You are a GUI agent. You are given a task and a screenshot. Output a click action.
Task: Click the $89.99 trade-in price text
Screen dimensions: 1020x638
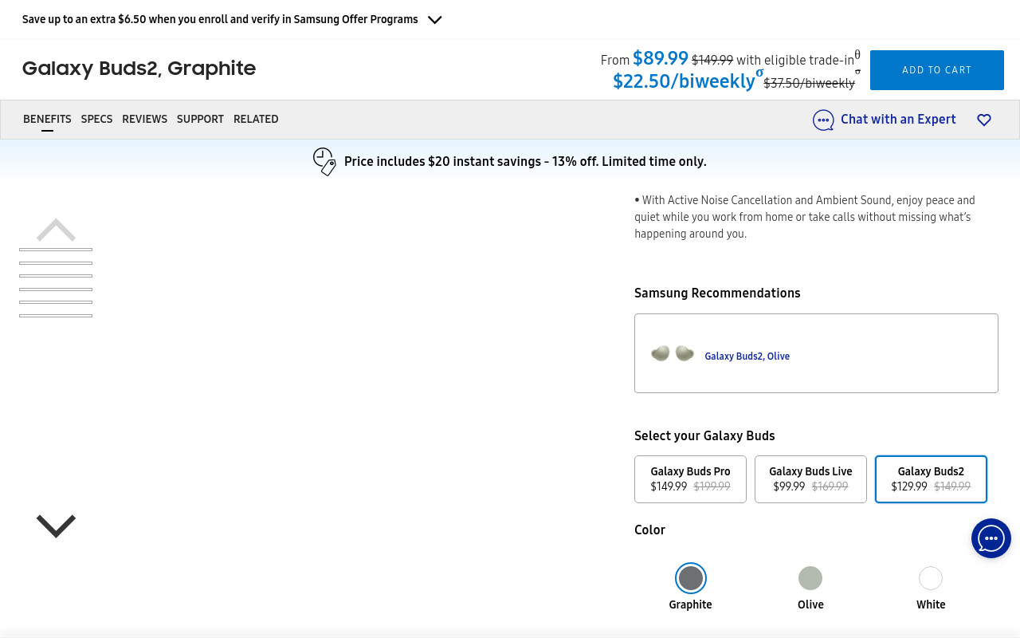pos(661,58)
